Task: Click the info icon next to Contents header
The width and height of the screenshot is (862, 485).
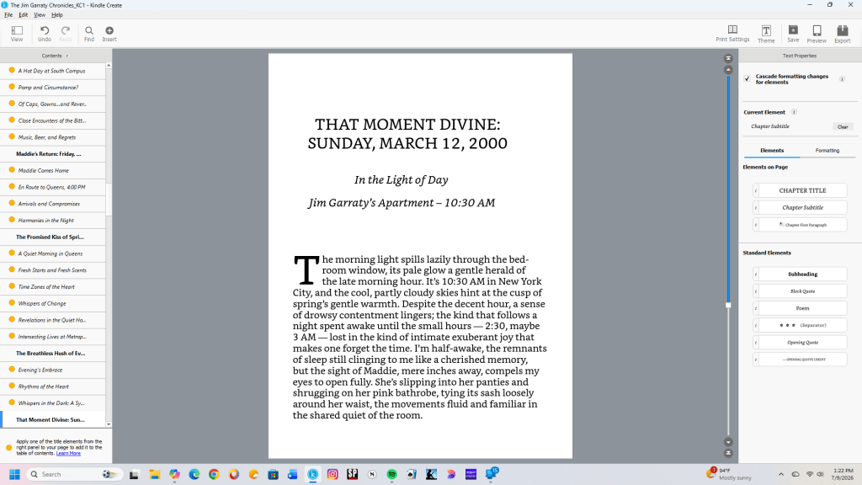Action: [x=67, y=56]
